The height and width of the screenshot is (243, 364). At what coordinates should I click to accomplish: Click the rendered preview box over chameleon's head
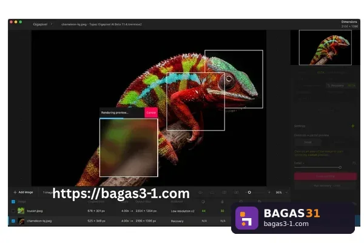click(x=234, y=79)
